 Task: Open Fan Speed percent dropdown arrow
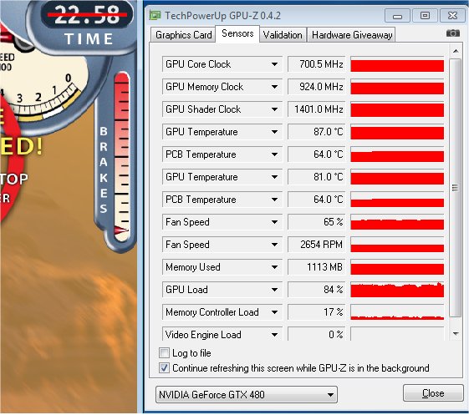tap(274, 222)
